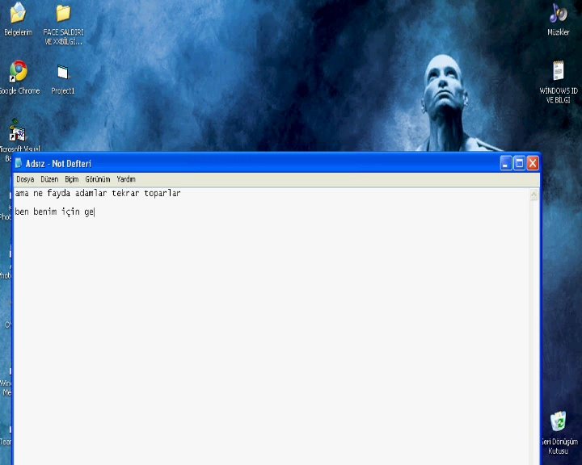582x465 pixels.
Task: Launch Google Chrome from the desktop
Action: pos(19,71)
